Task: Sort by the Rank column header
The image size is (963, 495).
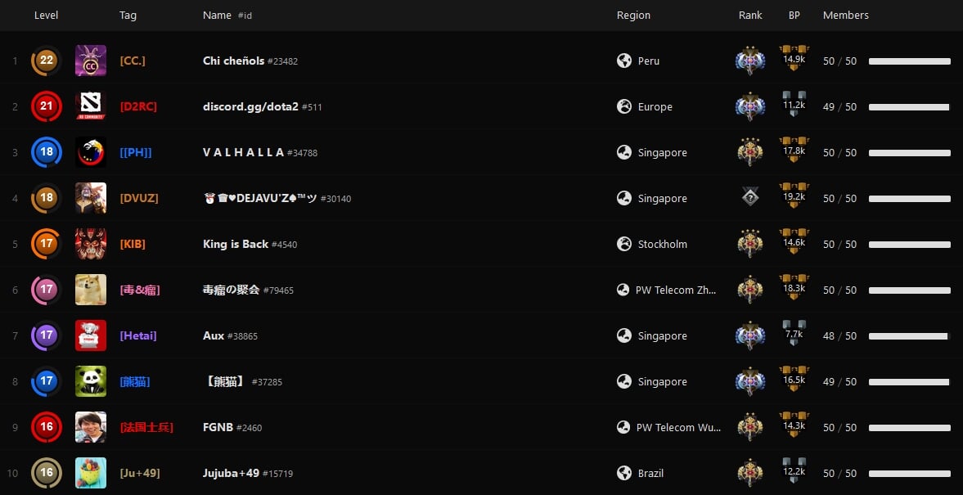Action: coord(750,16)
